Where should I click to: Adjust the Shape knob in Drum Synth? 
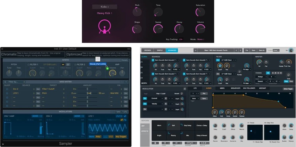[x=137, y=29]
